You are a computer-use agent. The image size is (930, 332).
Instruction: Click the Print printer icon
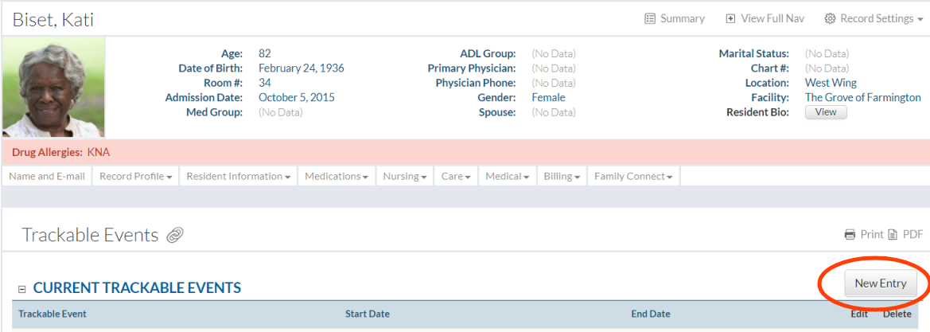850,235
